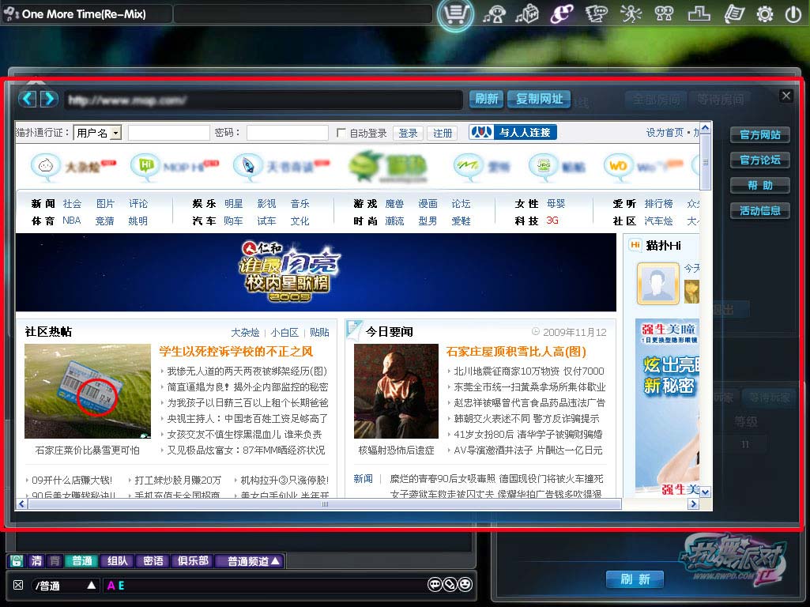Screen dimensions: 810x607
Task: Click the browser URL address field
Action: coord(263,99)
